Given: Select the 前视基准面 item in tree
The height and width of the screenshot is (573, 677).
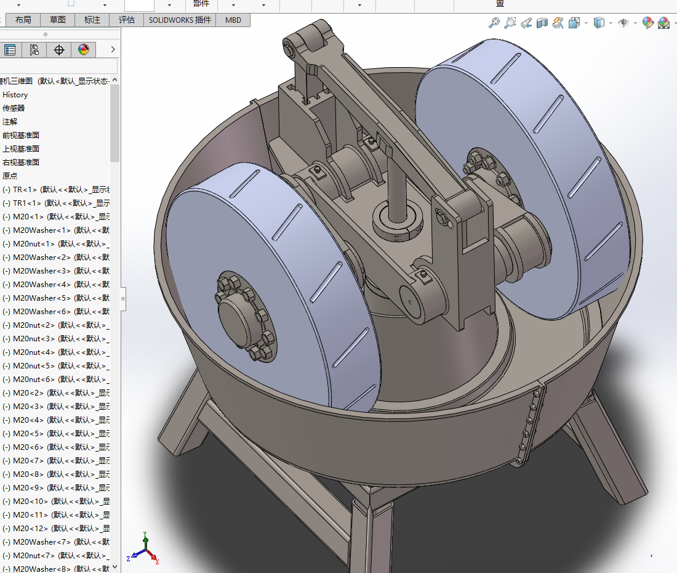Looking at the screenshot, I should pos(21,135).
